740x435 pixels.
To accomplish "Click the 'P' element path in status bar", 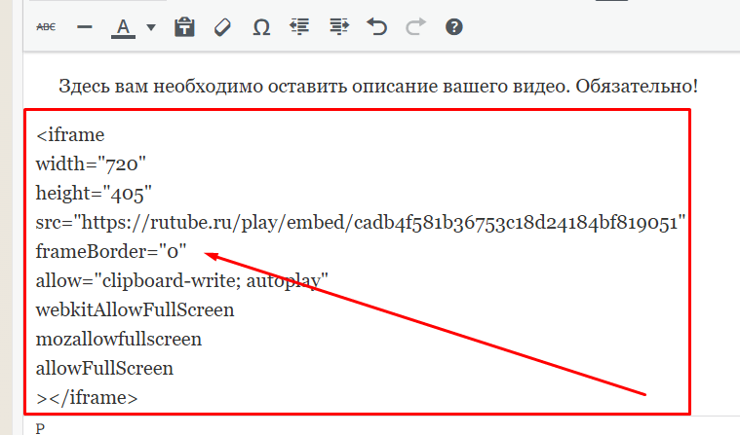I will [x=40, y=428].
